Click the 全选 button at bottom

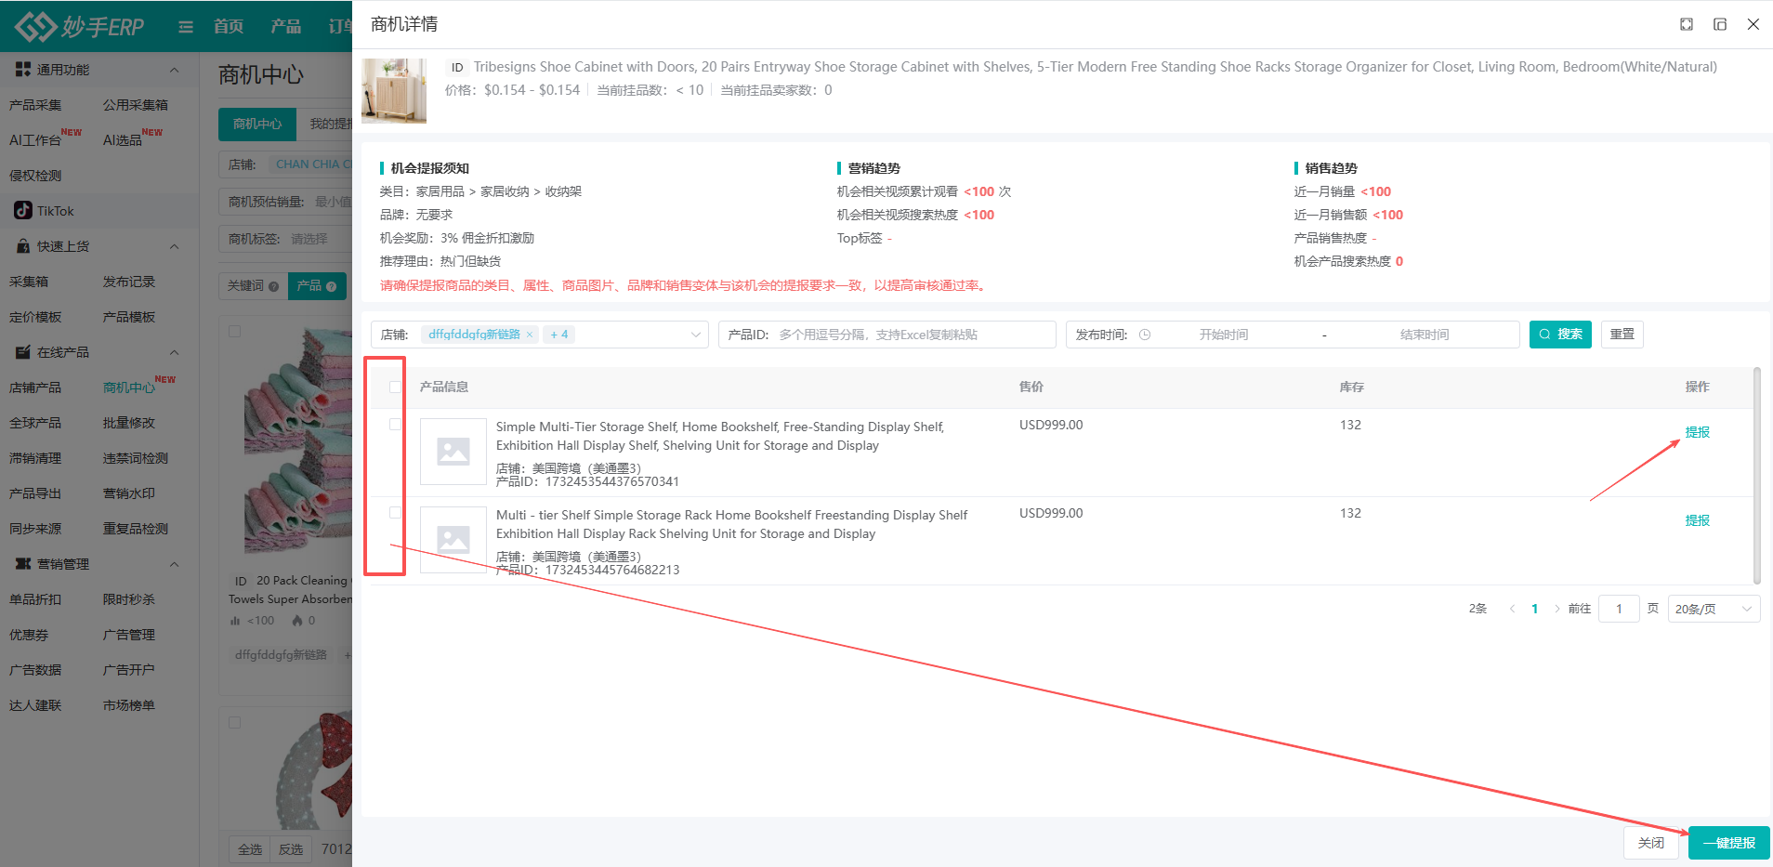(x=250, y=849)
